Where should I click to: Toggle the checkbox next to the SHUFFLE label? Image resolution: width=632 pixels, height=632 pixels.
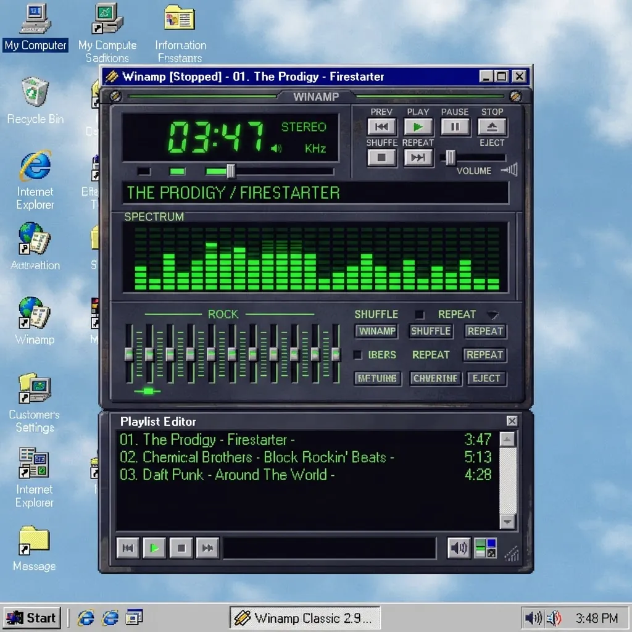pos(420,314)
